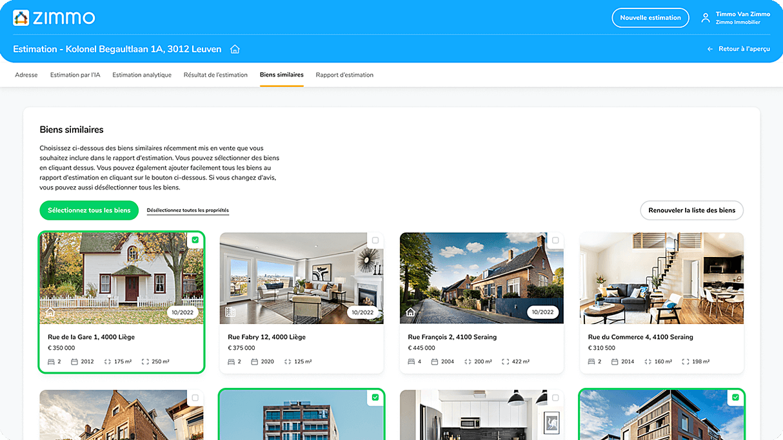The height and width of the screenshot is (440, 783).
Task: Uncheck the blue apartment tower card checkbox
Action: [x=375, y=397]
